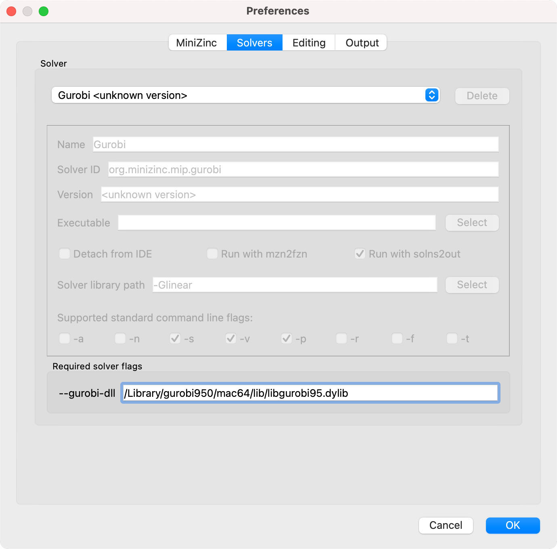Click the green zoom window button
This screenshot has height=549, width=557.
coord(44,11)
